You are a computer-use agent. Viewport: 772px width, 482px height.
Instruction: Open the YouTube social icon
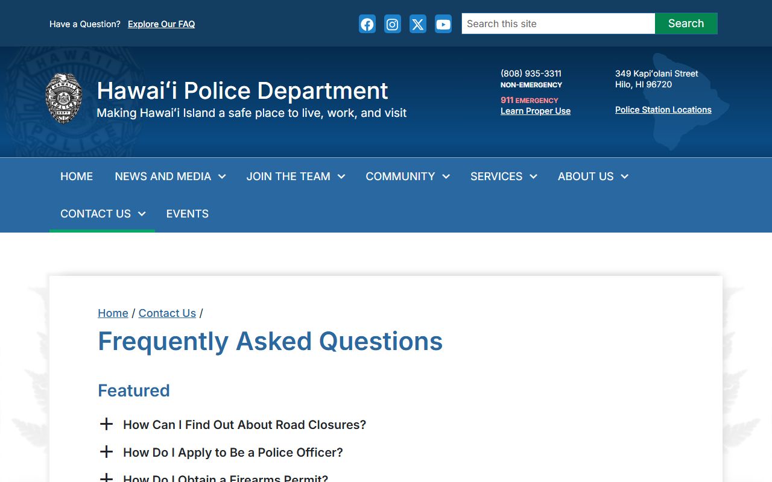[x=443, y=24]
